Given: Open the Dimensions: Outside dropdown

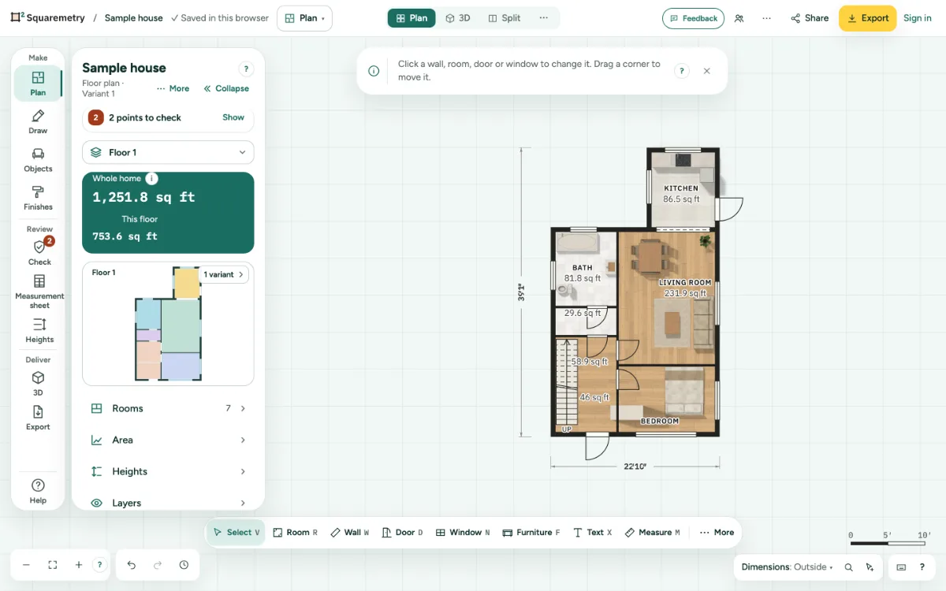Looking at the screenshot, I should pos(787,567).
